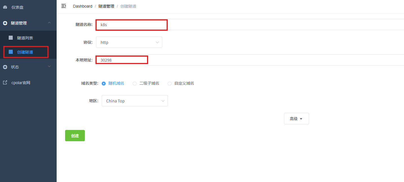The image size is (404, 182).
Task: Click the 隧道名称 field label
Action: (x=84, y=24)
